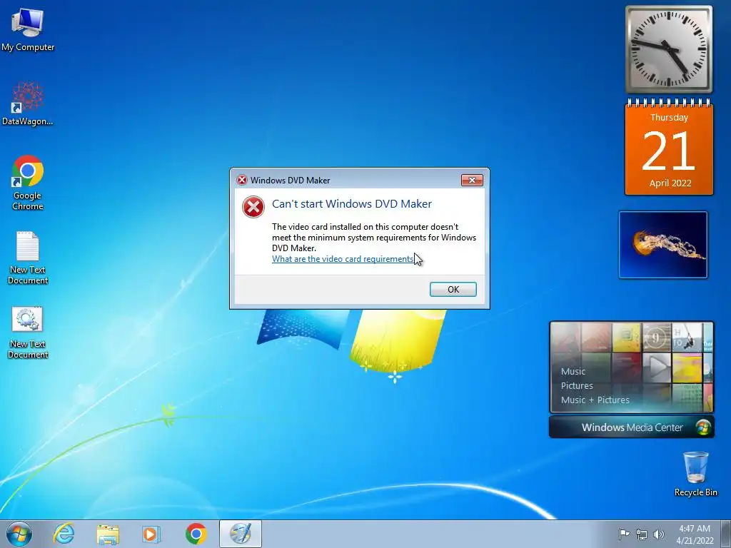
Task: Click the Windows DVD Maker dialog title
Action: coord(290,181)
